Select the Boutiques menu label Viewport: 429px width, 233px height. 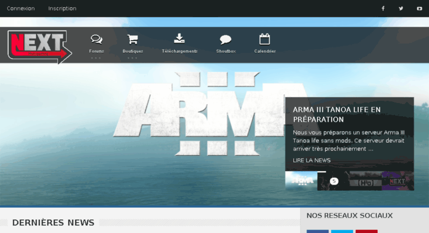click(x=133, y=51)
